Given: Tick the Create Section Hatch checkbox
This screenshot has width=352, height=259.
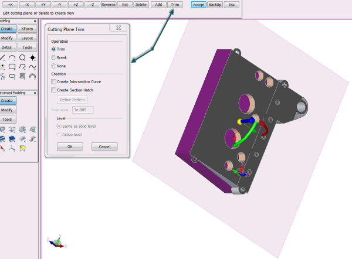Looking at the screenshot, I should 54,90.
